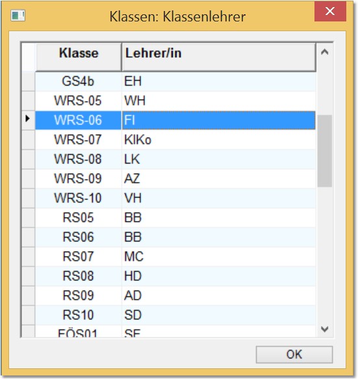Viewport: 358px width, 380px height.
Task: Select teacher cell SD
Action: pyautogui.click(x=218, y=315)
